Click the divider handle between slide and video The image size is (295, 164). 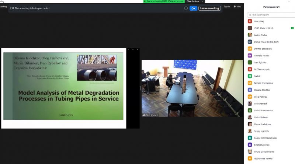(x=140, y=88)
